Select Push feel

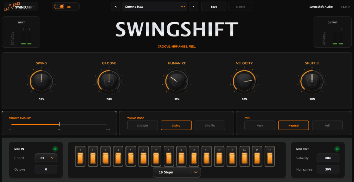click(260, 125)
